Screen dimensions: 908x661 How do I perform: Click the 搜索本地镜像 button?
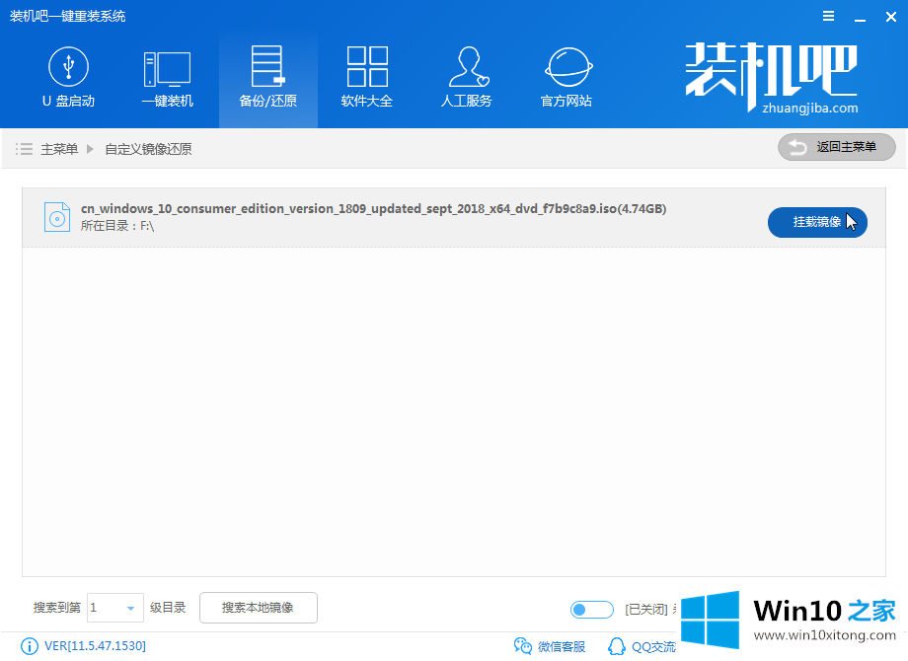coord(259,608)
